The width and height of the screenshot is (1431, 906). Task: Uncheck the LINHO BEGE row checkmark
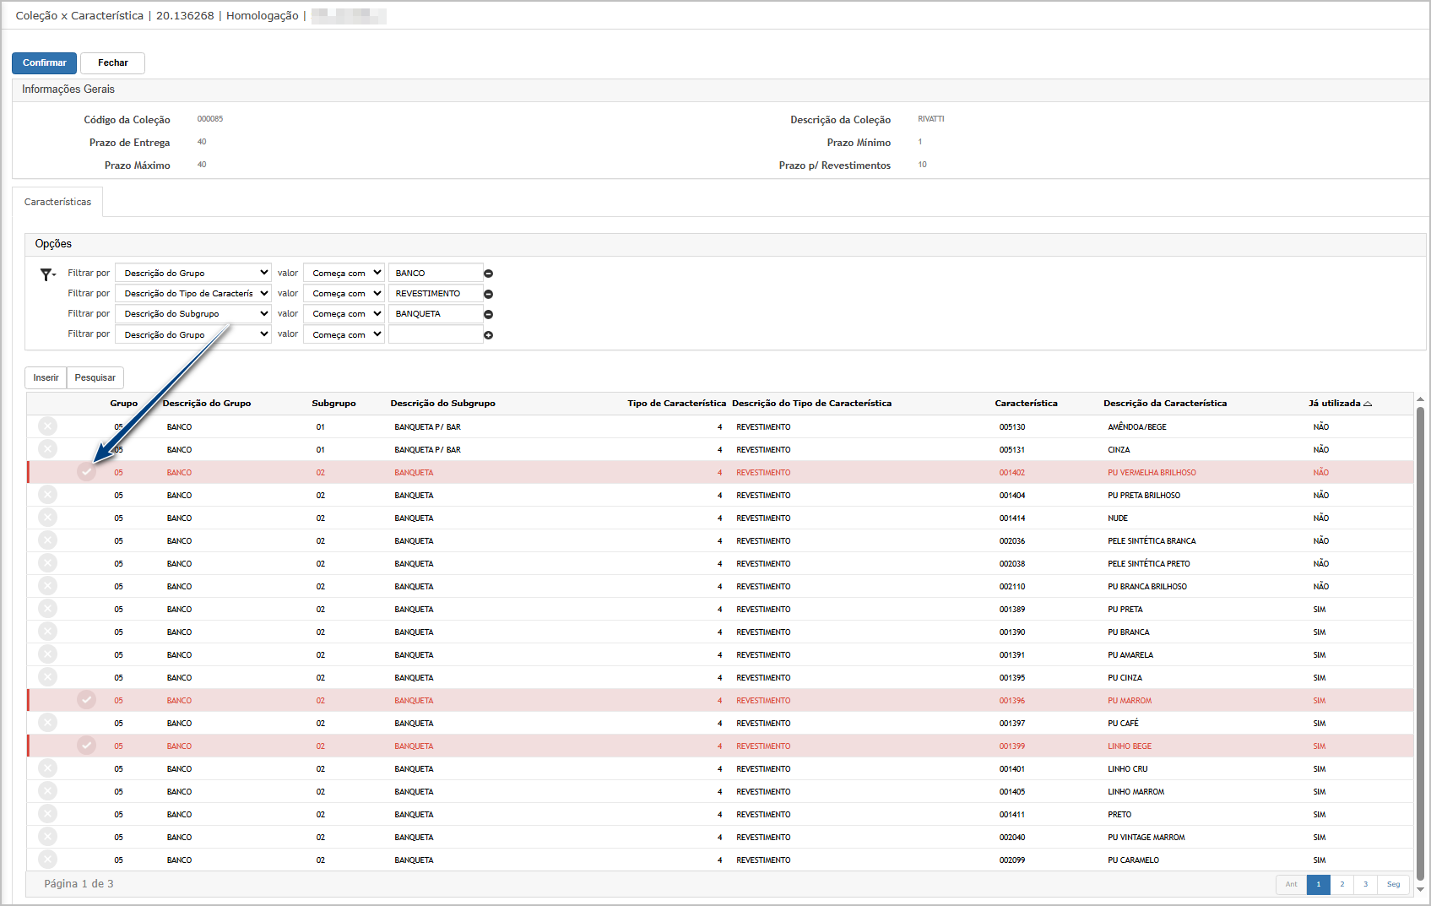[x=86, y=746]
